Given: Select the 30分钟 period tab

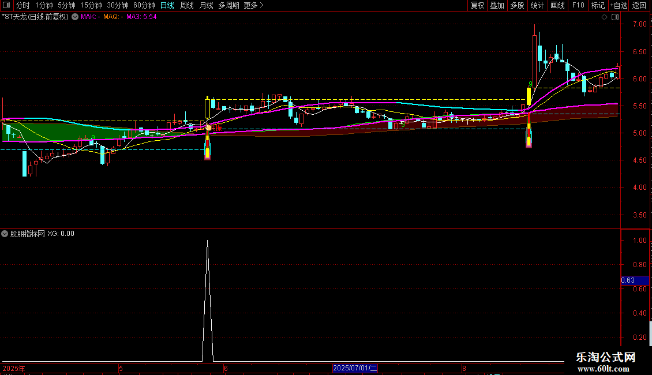Looking at the screenshot, I should point(117,5).
